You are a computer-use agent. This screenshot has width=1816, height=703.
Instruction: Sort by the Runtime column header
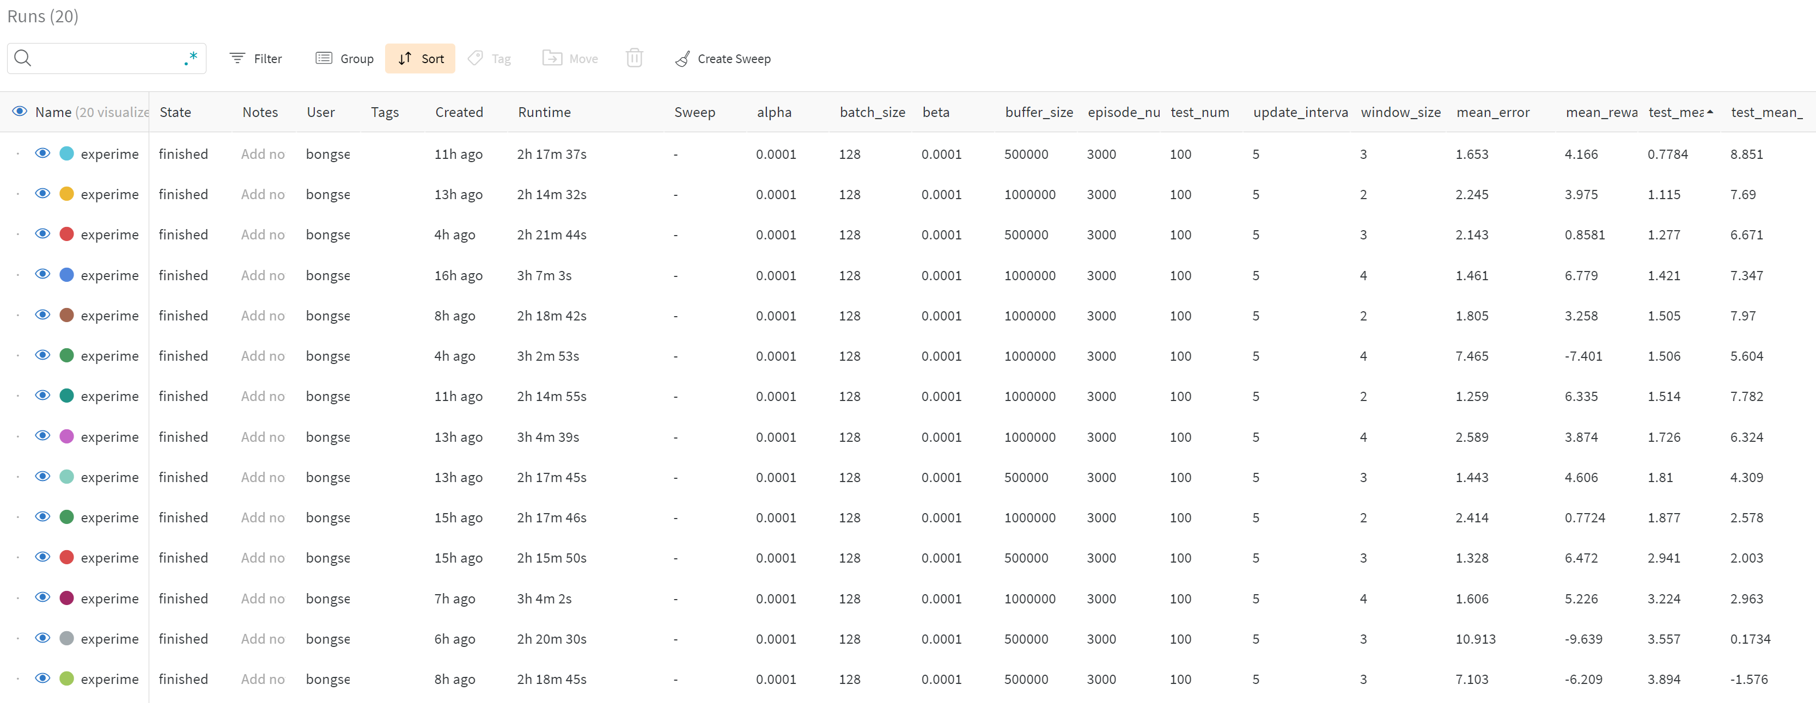[544, 112]
